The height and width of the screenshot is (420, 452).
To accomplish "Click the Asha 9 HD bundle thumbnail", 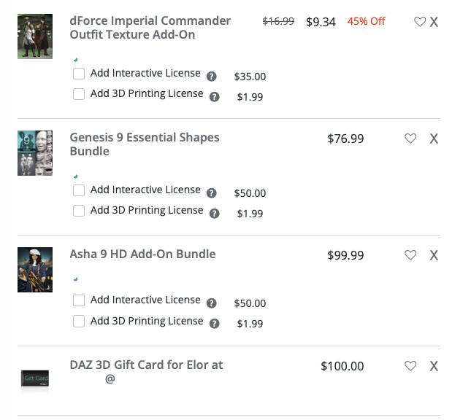I will [x=35, y=270].
